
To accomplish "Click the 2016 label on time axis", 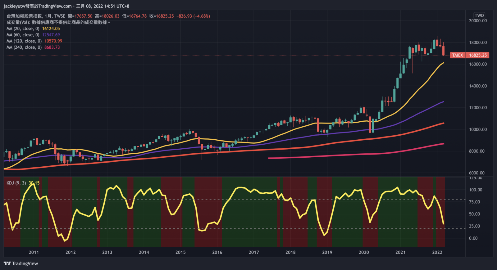I will (217, 252).
